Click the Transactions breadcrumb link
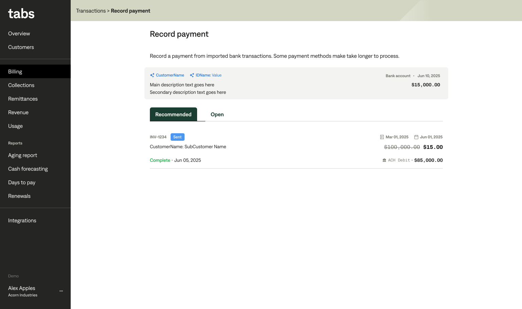The image size is (522, 309). (91, 11)
